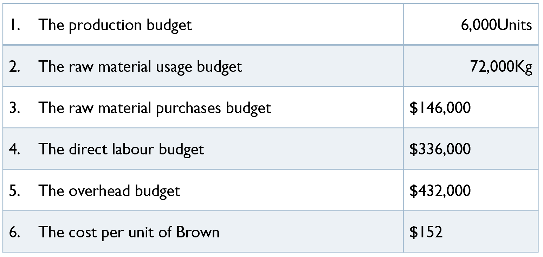Click the row number 1. marker
The width and height of the screenshot is (543, 257).
click(14, 25)
